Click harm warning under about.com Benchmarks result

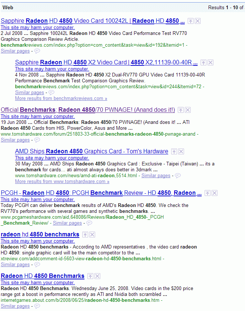pos(38,283)
